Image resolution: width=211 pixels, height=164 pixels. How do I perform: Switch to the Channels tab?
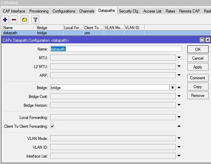(87, 11)
